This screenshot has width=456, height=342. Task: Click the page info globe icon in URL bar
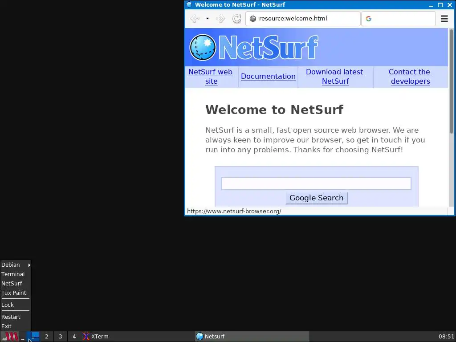pos(253,19)
